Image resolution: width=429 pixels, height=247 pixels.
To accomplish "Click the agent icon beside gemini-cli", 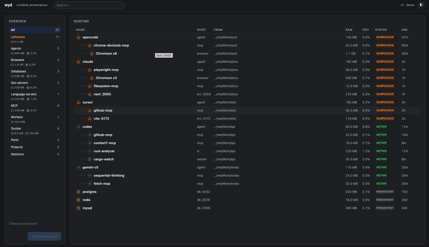I will click(x=79, y=167).
